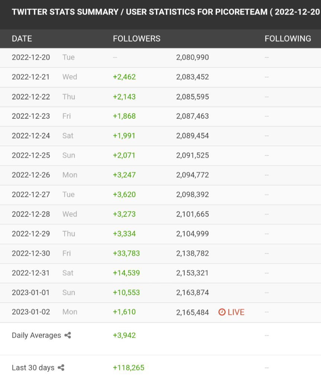Click the date 2022-12-31
The image size is (321, 381).
coord(31,273)
